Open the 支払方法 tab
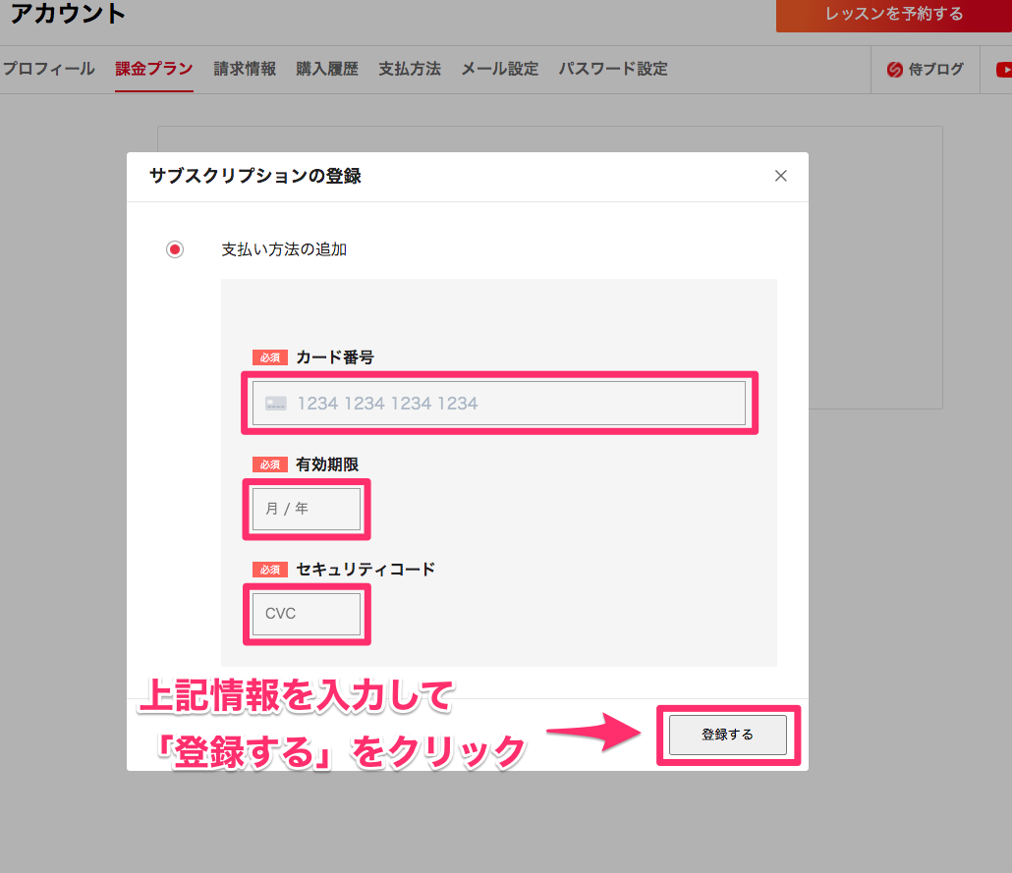 (410, 69)
